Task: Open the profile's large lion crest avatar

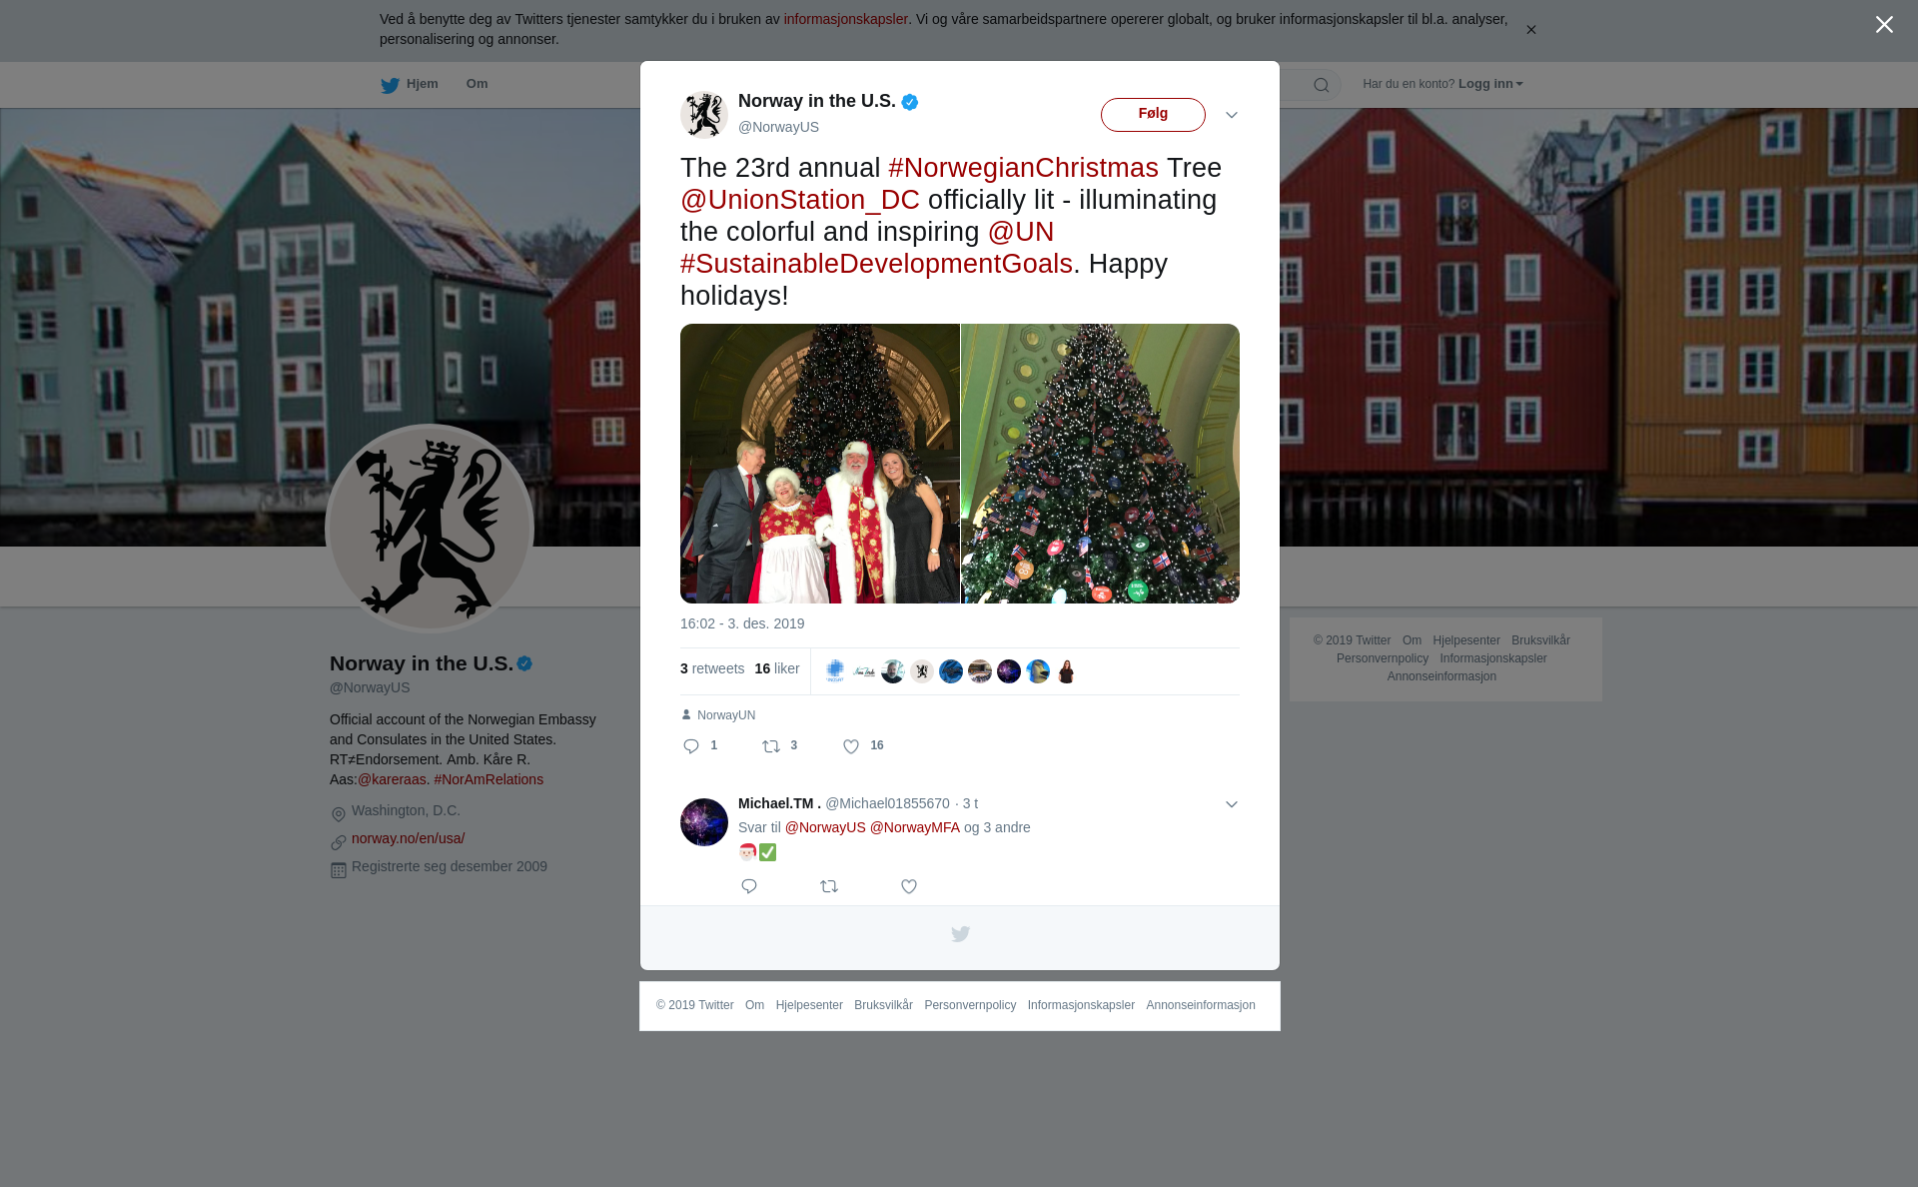Action: click(430, 529)
